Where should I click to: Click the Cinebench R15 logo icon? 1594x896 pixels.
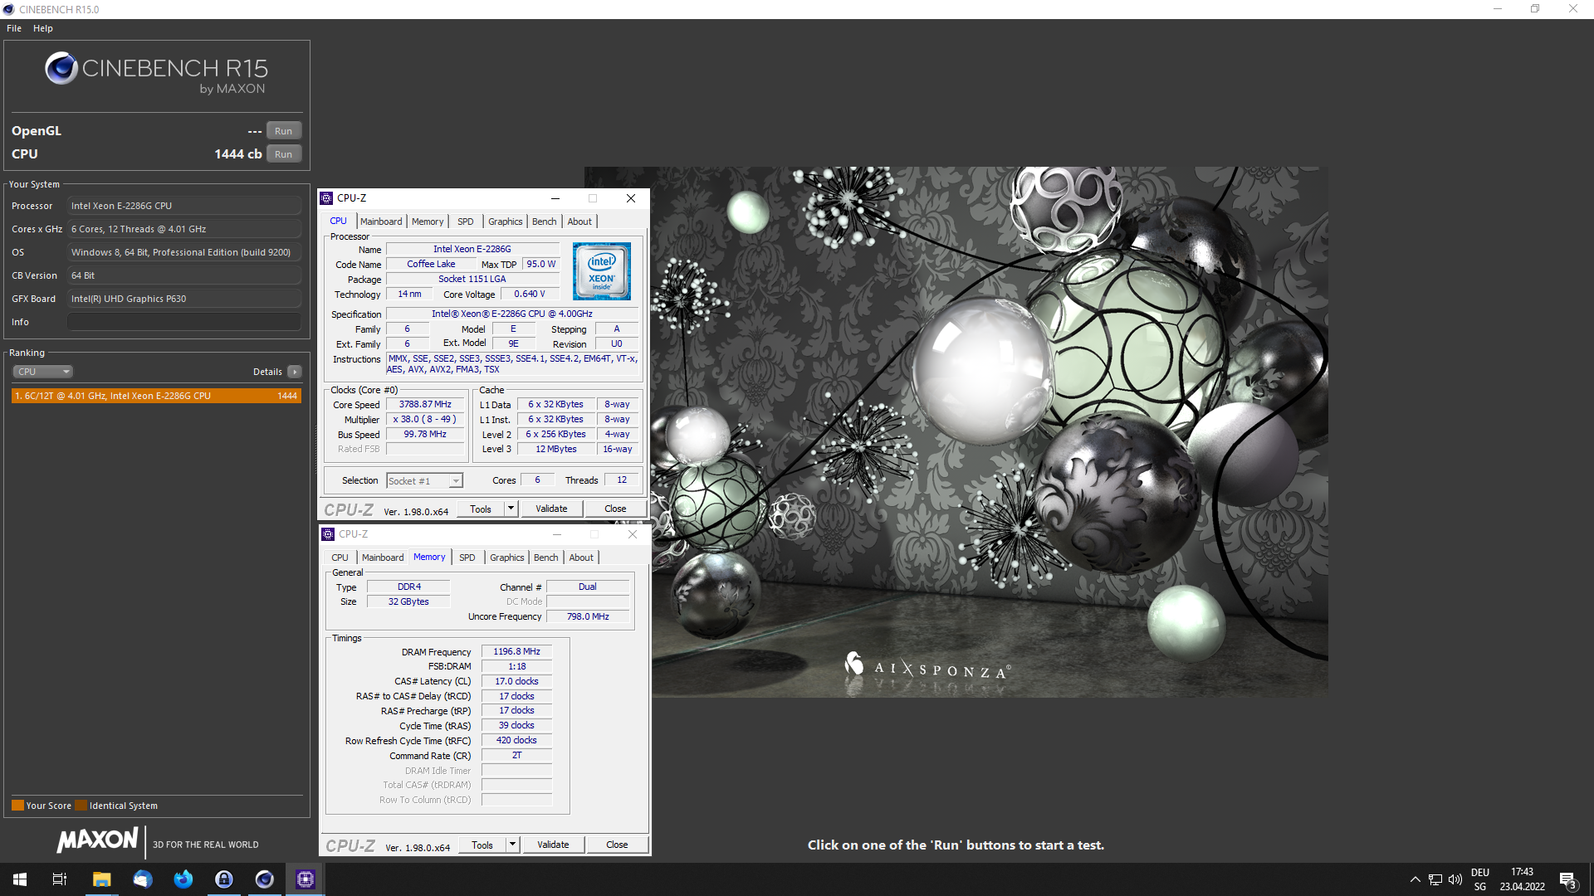click(x=61, y=69)
